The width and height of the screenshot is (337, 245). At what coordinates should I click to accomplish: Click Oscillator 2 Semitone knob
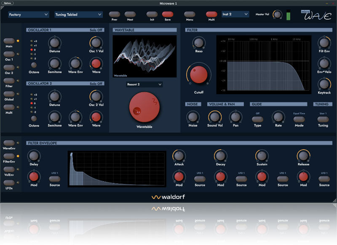(55, 117)
